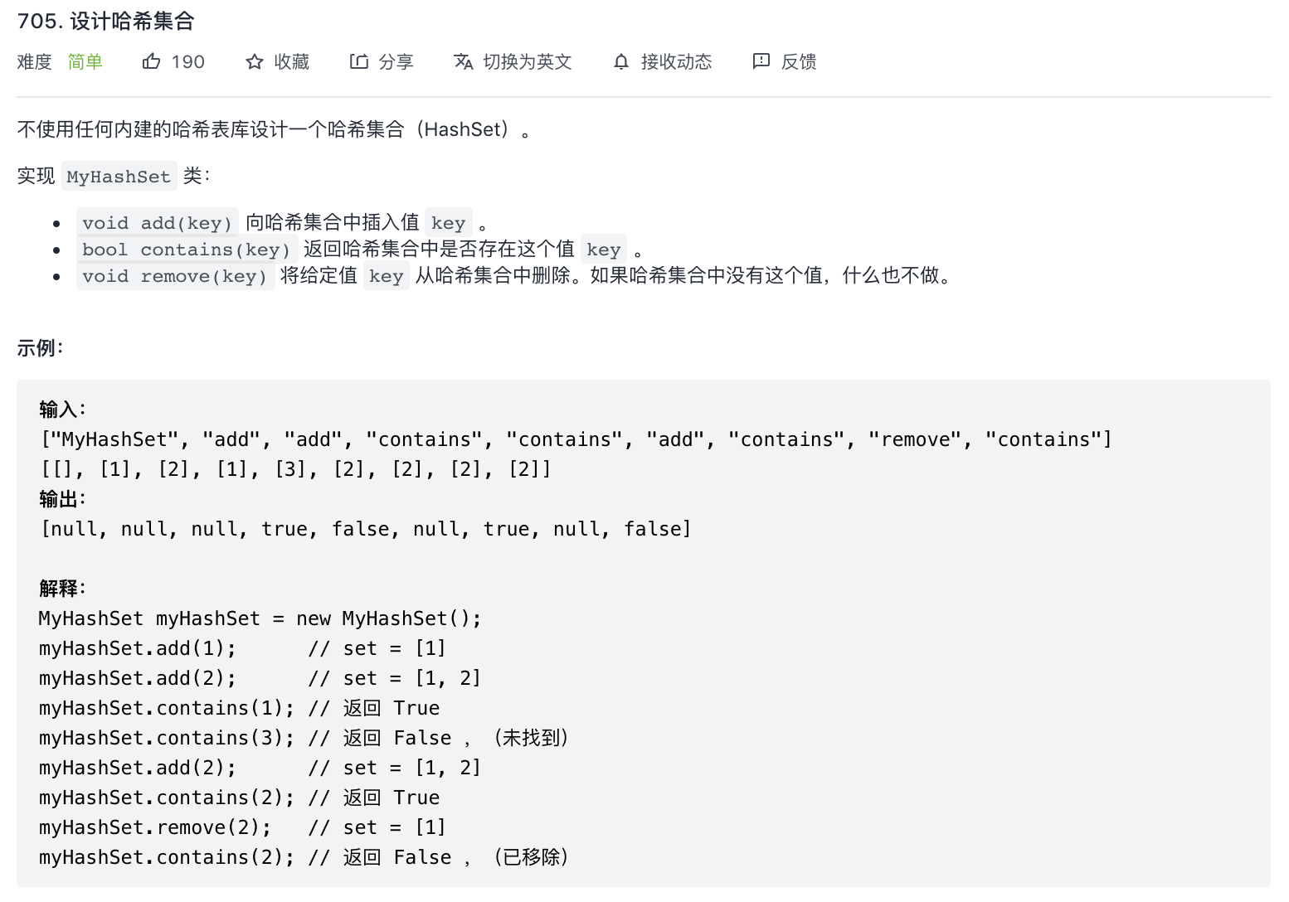Click the bool contains(key) code snippet
This screenshot has height=902, width=1289.
pyautogui.click(x=187, y=250)
